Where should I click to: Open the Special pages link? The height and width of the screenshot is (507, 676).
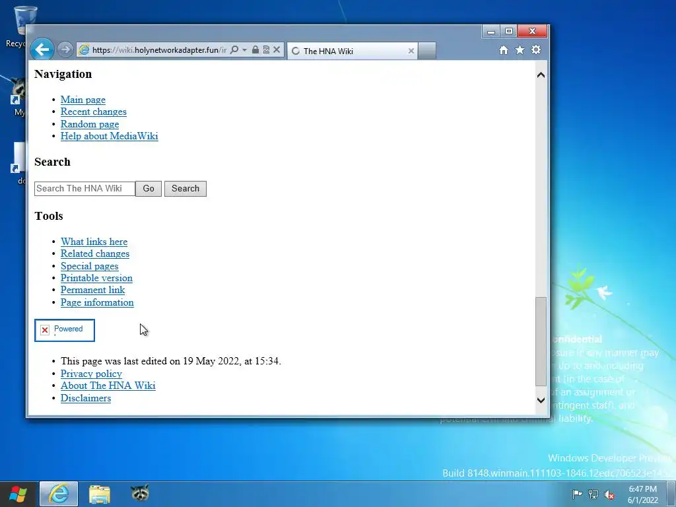coord(89,266)
